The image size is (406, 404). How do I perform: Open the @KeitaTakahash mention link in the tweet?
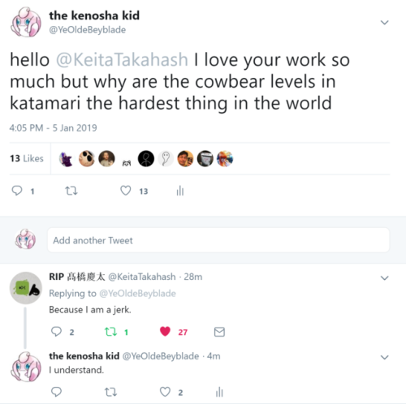click(122, 60)
